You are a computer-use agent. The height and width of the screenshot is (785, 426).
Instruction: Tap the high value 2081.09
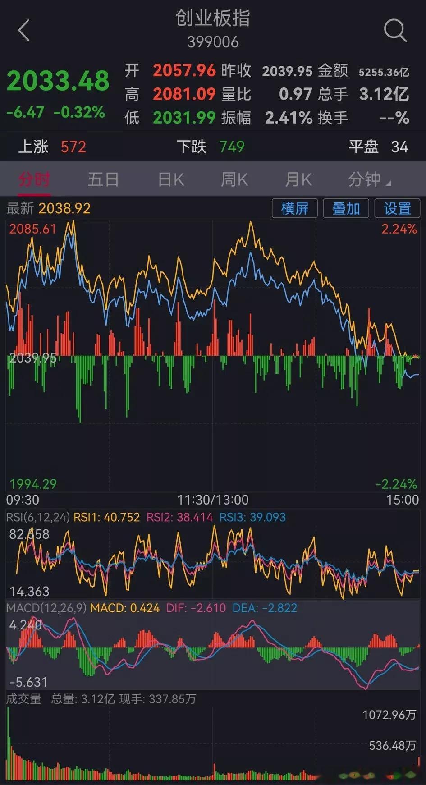pyautogui.click(x=184, y=94)
